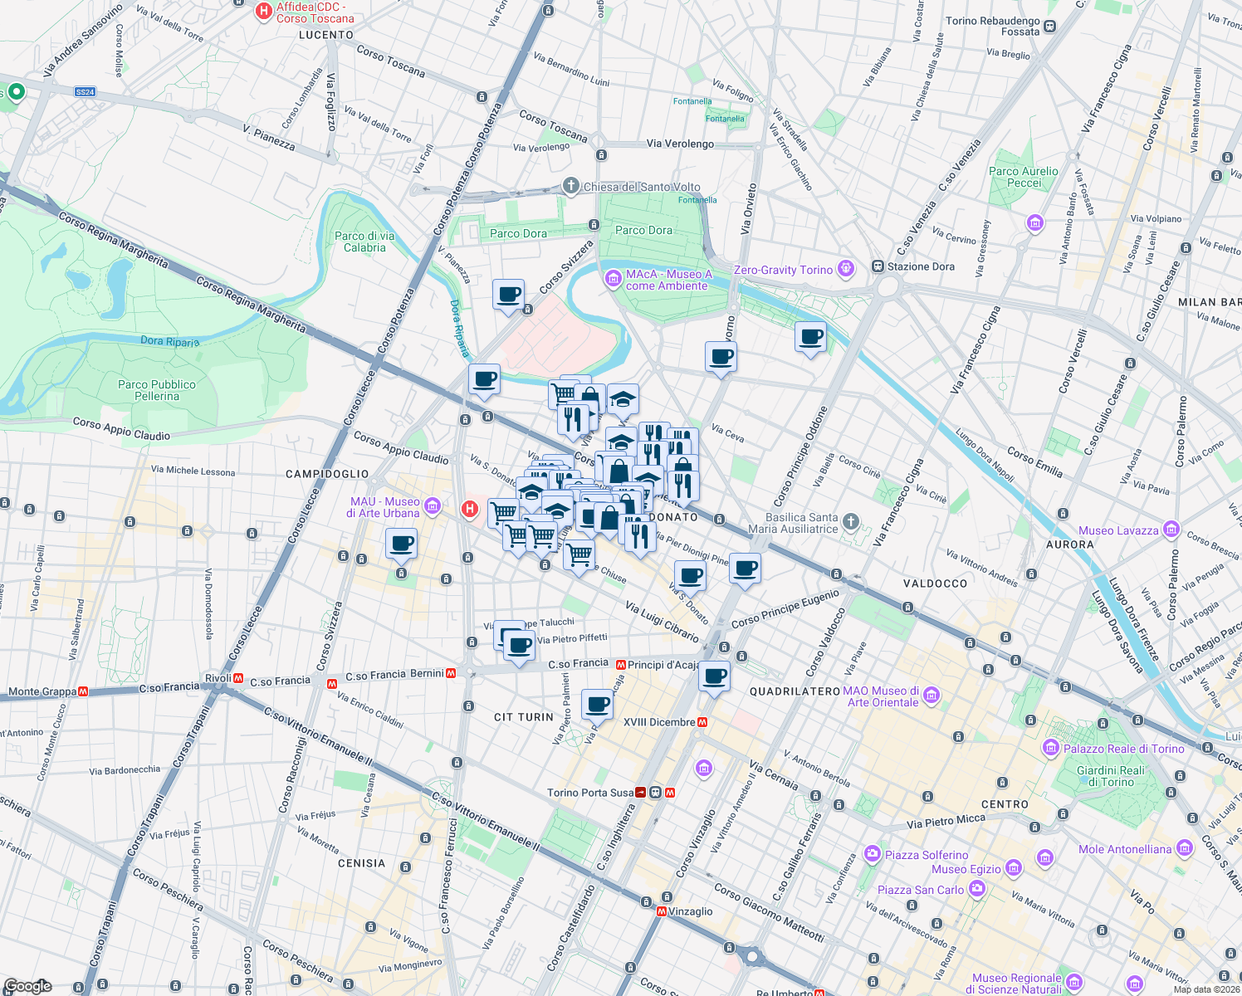Select the Stazione Dora train station icon
The width and height of the screenshot is (1242, 996).
(877, 266)
